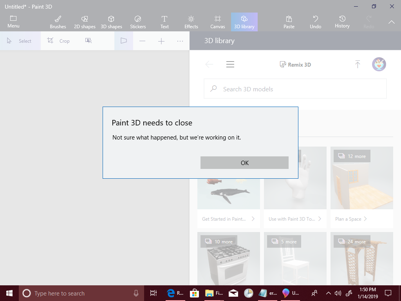Image resolution: width=401 pixels, height=301 pixels.
Task: Click the clock app icon in the taskbar
Action: click(248, 293)
